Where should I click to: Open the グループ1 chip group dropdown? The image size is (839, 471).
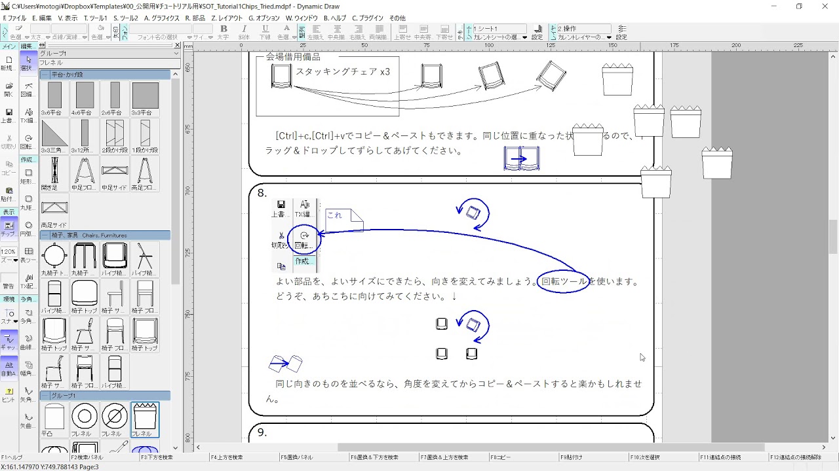(x=109, y=53)
